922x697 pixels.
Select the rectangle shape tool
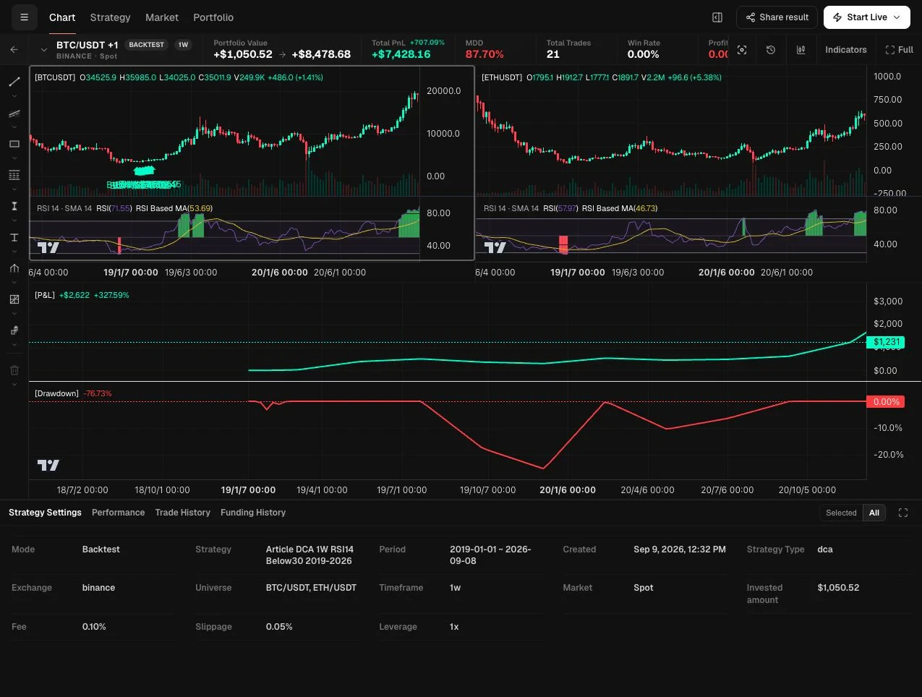pos(14,144)
